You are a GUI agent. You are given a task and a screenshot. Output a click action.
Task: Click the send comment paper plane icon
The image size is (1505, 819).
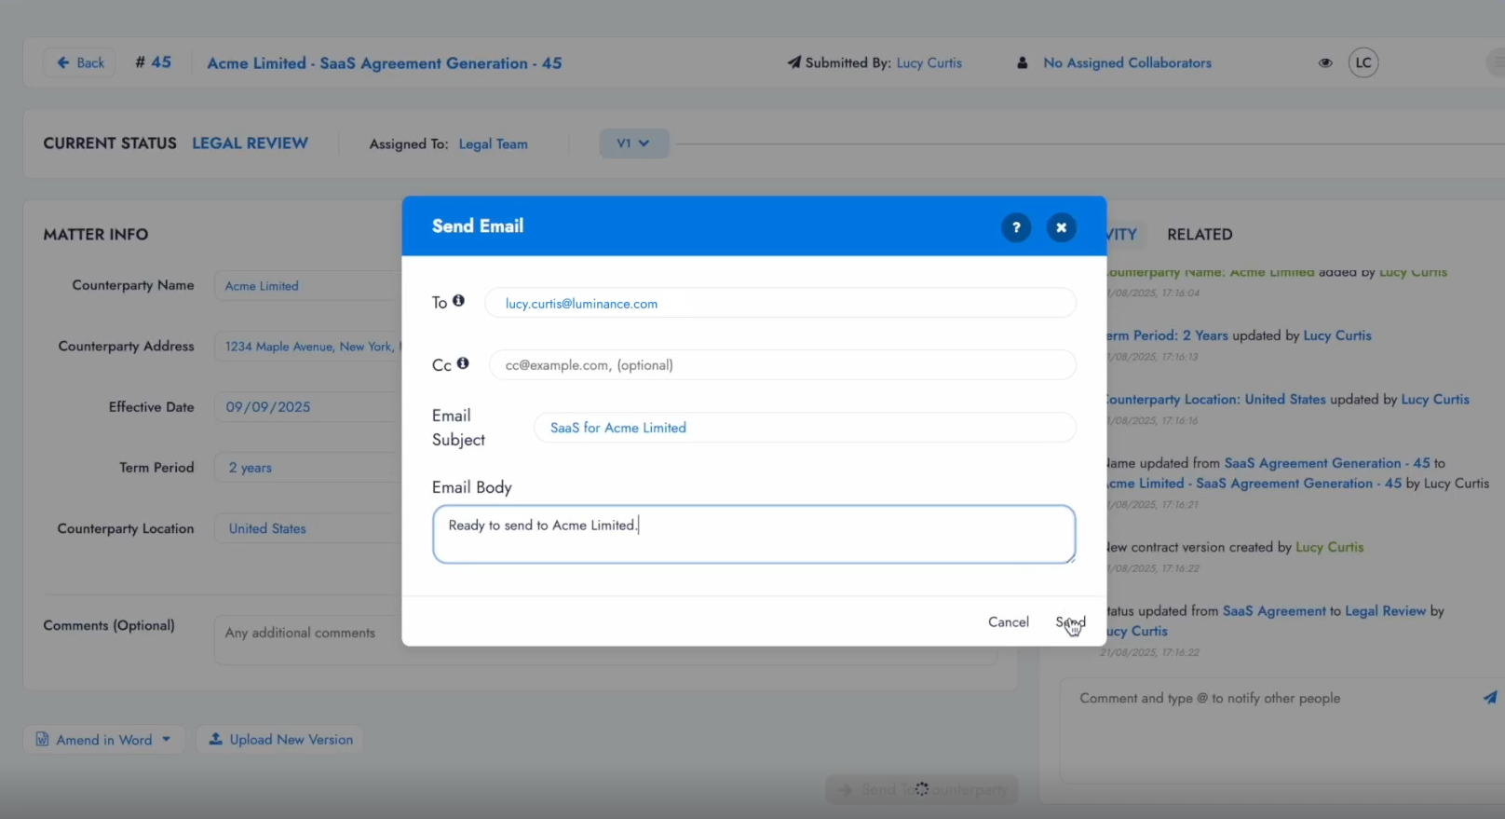(x=1490, y=697)
